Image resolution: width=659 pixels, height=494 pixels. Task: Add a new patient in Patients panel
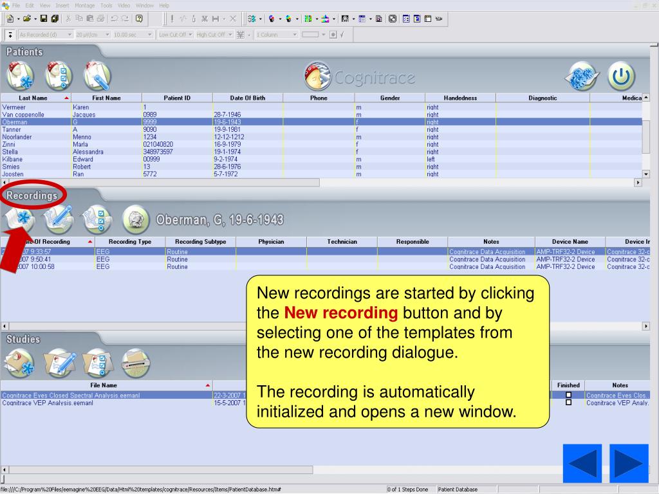coord(20,76)
